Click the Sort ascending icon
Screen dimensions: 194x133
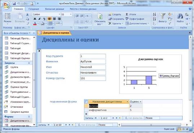(x=154, y=14)
